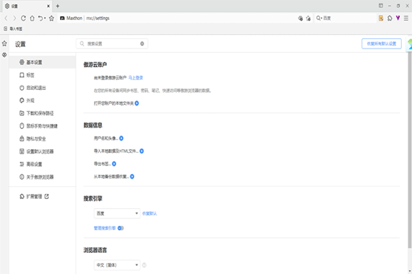Click 恢复所有默认设置 button
412x274 pixels.
coord(381,44)
